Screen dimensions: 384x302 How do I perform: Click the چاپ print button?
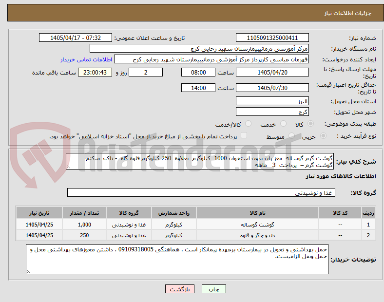(x=214, y=289)
